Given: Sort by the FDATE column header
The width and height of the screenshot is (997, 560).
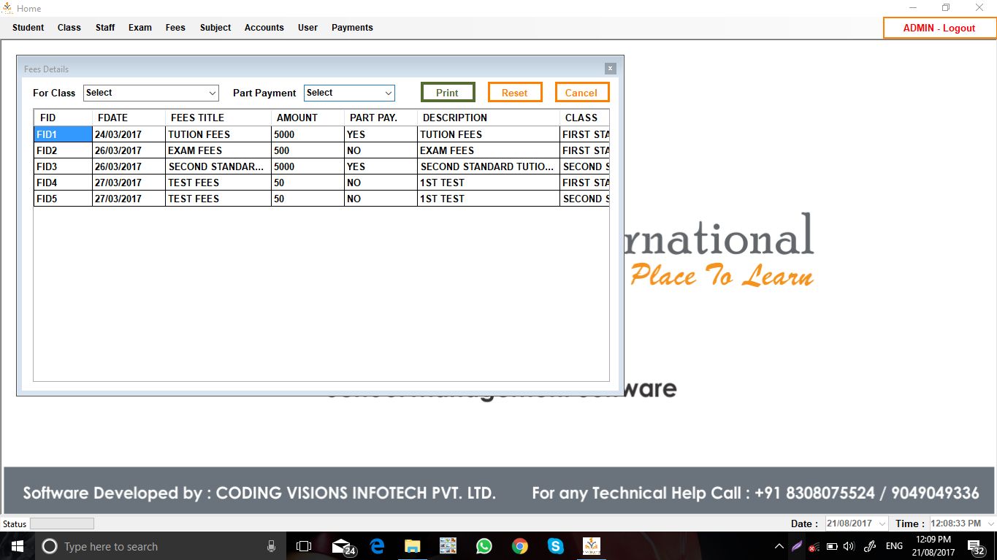Looking at the screenshot, I should tap(129, 118).
